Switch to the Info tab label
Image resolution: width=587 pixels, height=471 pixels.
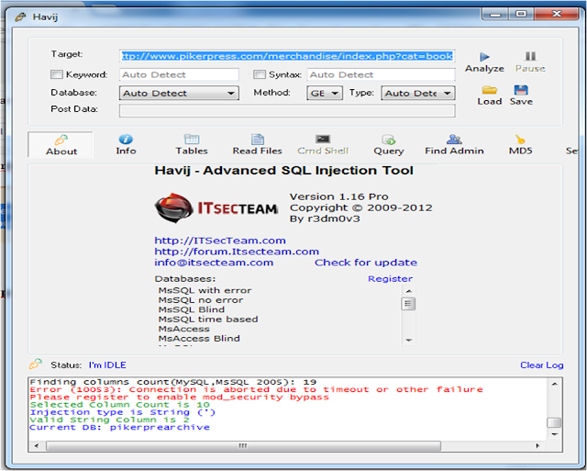click(x=126, y=151)
